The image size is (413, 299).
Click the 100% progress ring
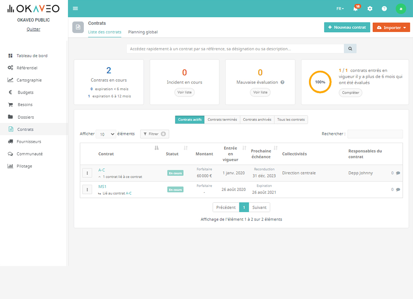320,82
